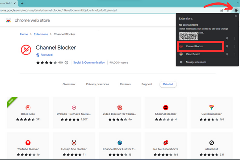
Task: Click the 531 rating count on uBlacklist
Action: (x=222, y=155)
